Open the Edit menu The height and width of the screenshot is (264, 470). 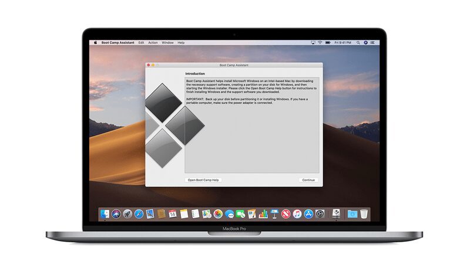pyautogui.click(x=141, y=43)
